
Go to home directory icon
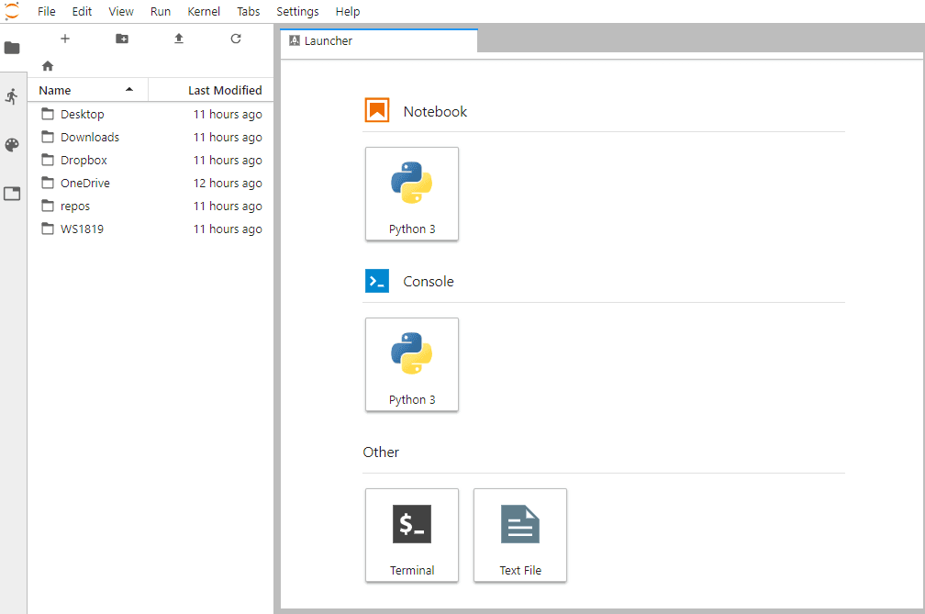tap(48, 66)
